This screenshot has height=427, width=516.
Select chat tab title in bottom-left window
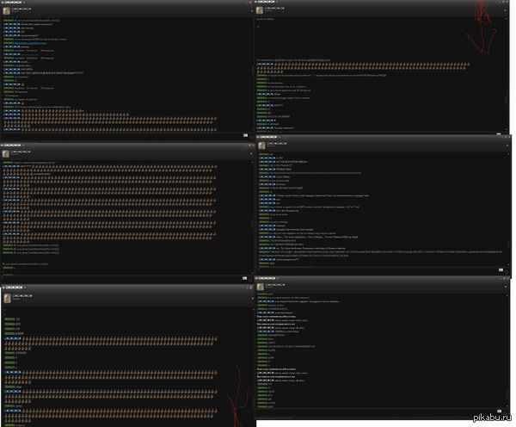pos(14,288)
